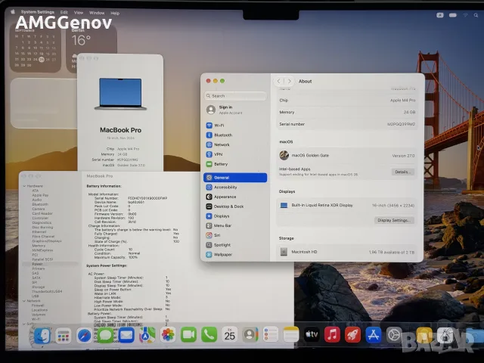Select Thunderbolt/USB4 in the hardware tree
The height and width of the screenshot is (363, 484).
pos(47,291)
